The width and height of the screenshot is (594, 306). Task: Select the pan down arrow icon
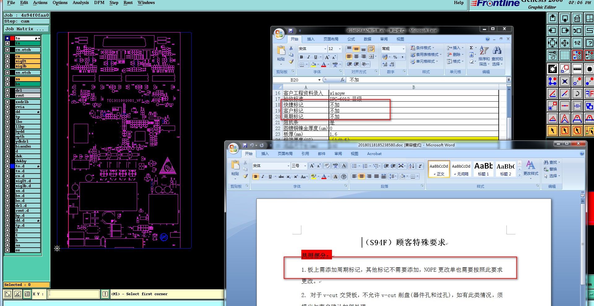[565, 19]
